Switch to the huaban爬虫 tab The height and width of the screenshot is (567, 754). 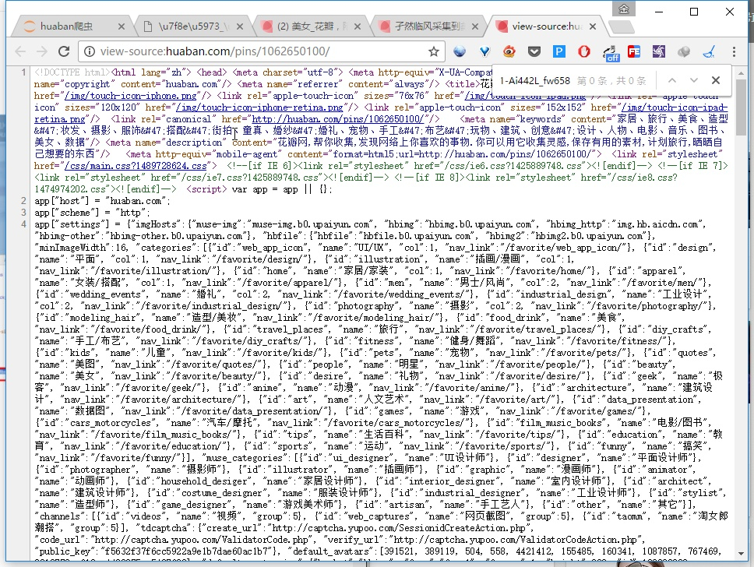pos(70,26)
